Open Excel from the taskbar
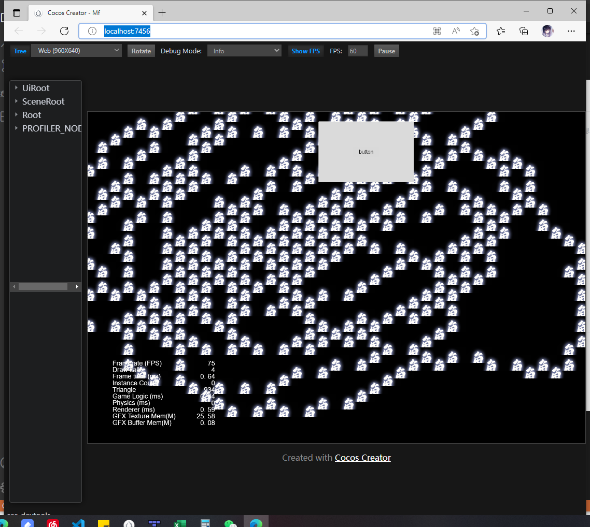The image size is (590, 527). point(180,522)
